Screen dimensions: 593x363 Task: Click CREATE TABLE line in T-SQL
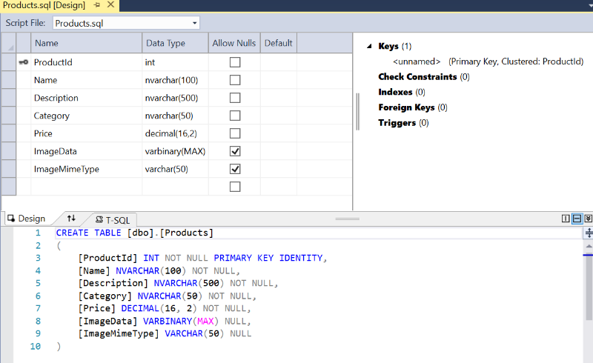(135, 233)
